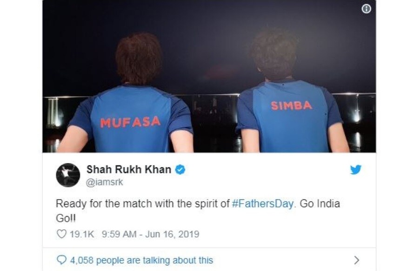Click the info icon on the photo
This screenshot has height=271, width=407.
coord(366,9)
